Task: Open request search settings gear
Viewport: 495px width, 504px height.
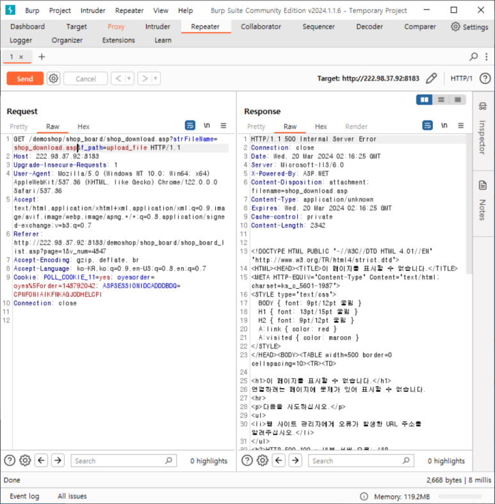Action: click(25, 460)
